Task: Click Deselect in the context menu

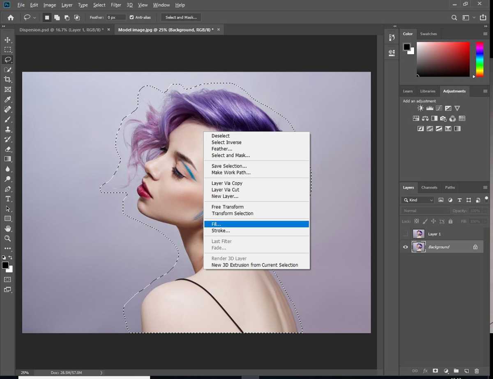Action: (x=221, y=136)
